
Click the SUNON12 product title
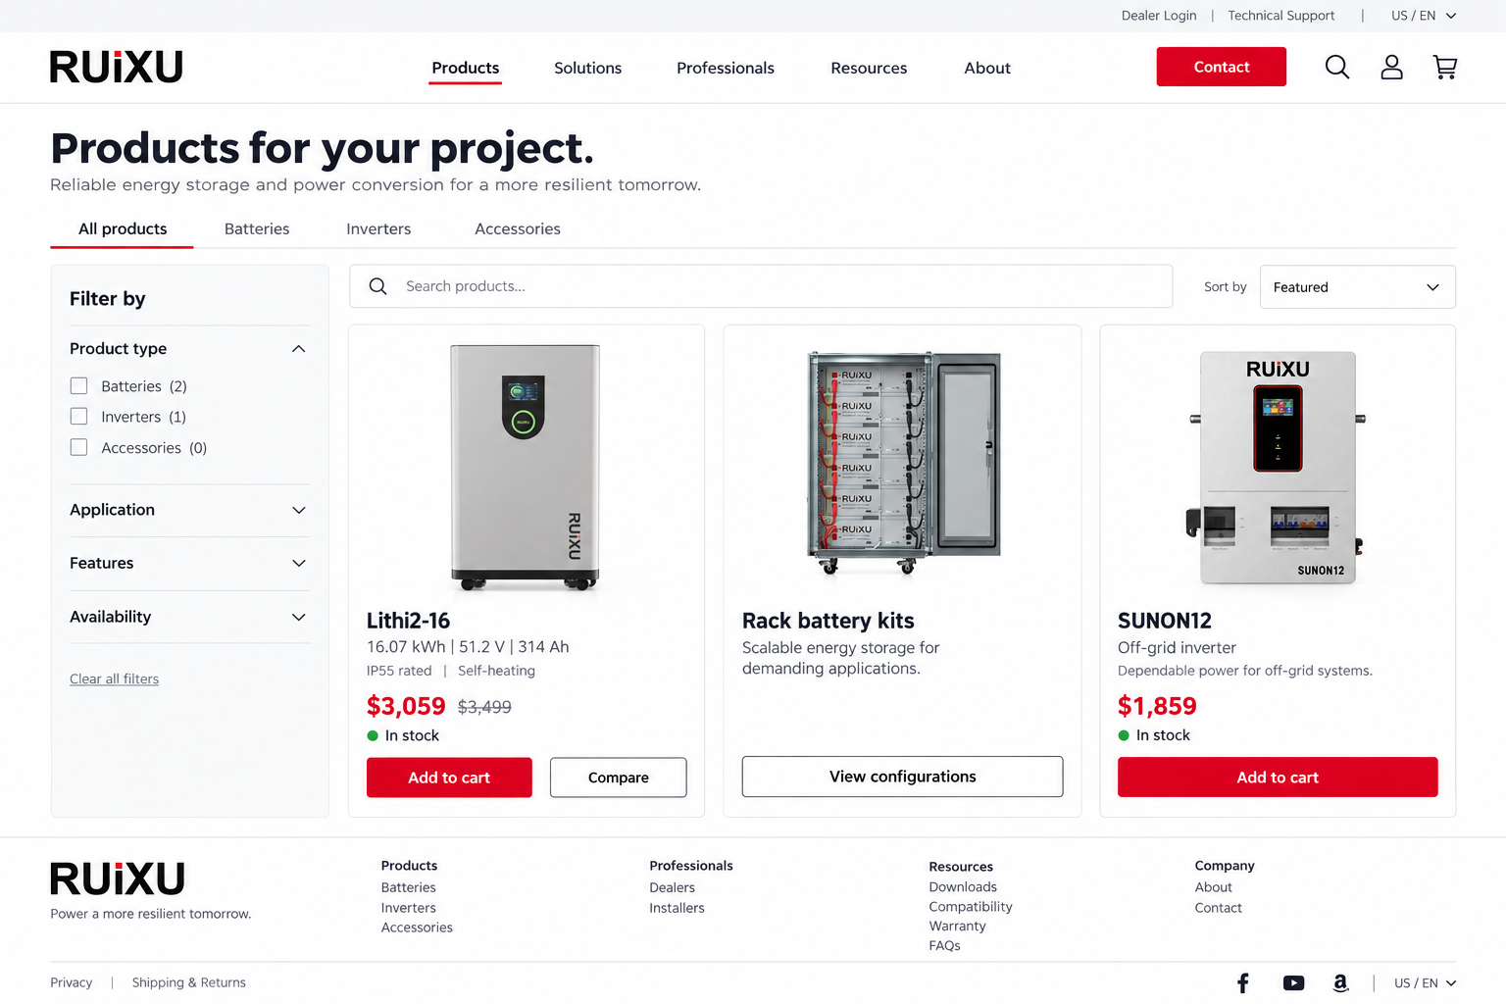coord(1165,621)
